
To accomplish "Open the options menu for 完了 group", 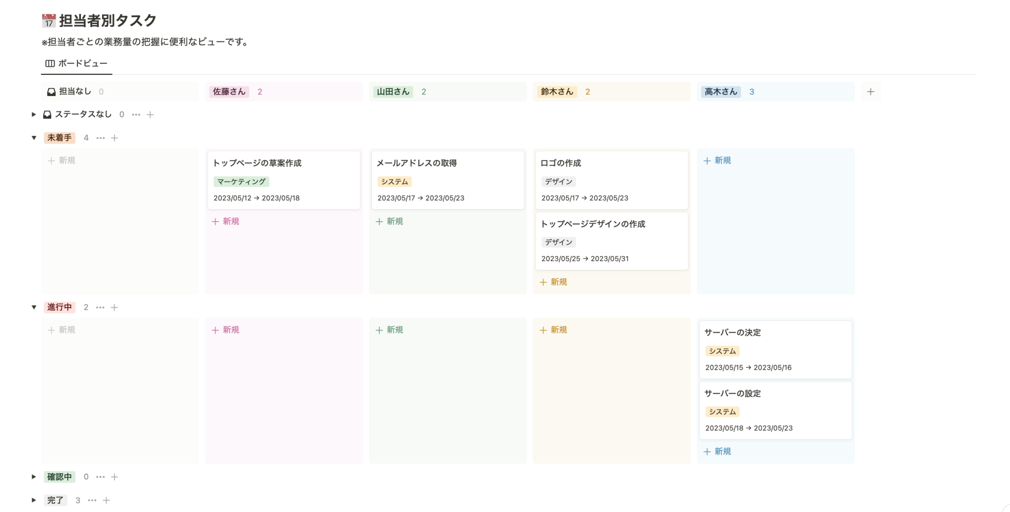I will [92, 500].
